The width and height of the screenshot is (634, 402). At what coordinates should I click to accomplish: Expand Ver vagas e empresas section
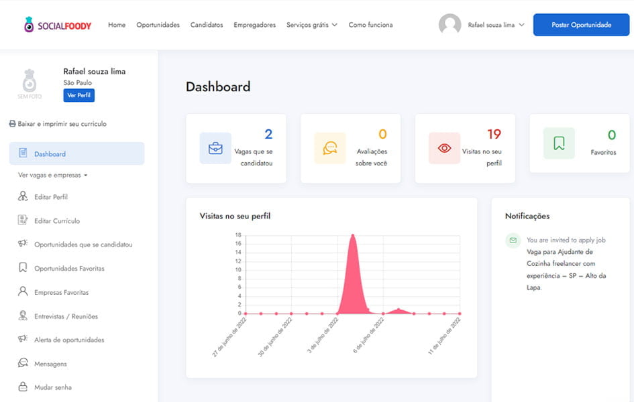click(x=52, y=176)
